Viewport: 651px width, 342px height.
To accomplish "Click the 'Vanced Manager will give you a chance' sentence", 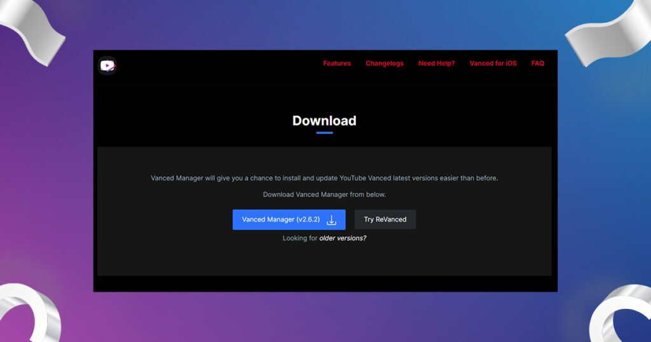I will click(324, 178).
